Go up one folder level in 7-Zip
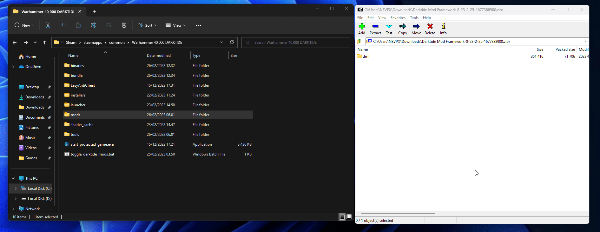Screen dimensions: 600x232 [x=359, y=41]
